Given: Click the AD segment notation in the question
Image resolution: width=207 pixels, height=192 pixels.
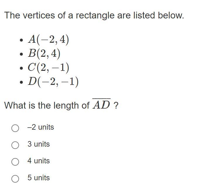Looking at the screenshot, I should (101, 104).
